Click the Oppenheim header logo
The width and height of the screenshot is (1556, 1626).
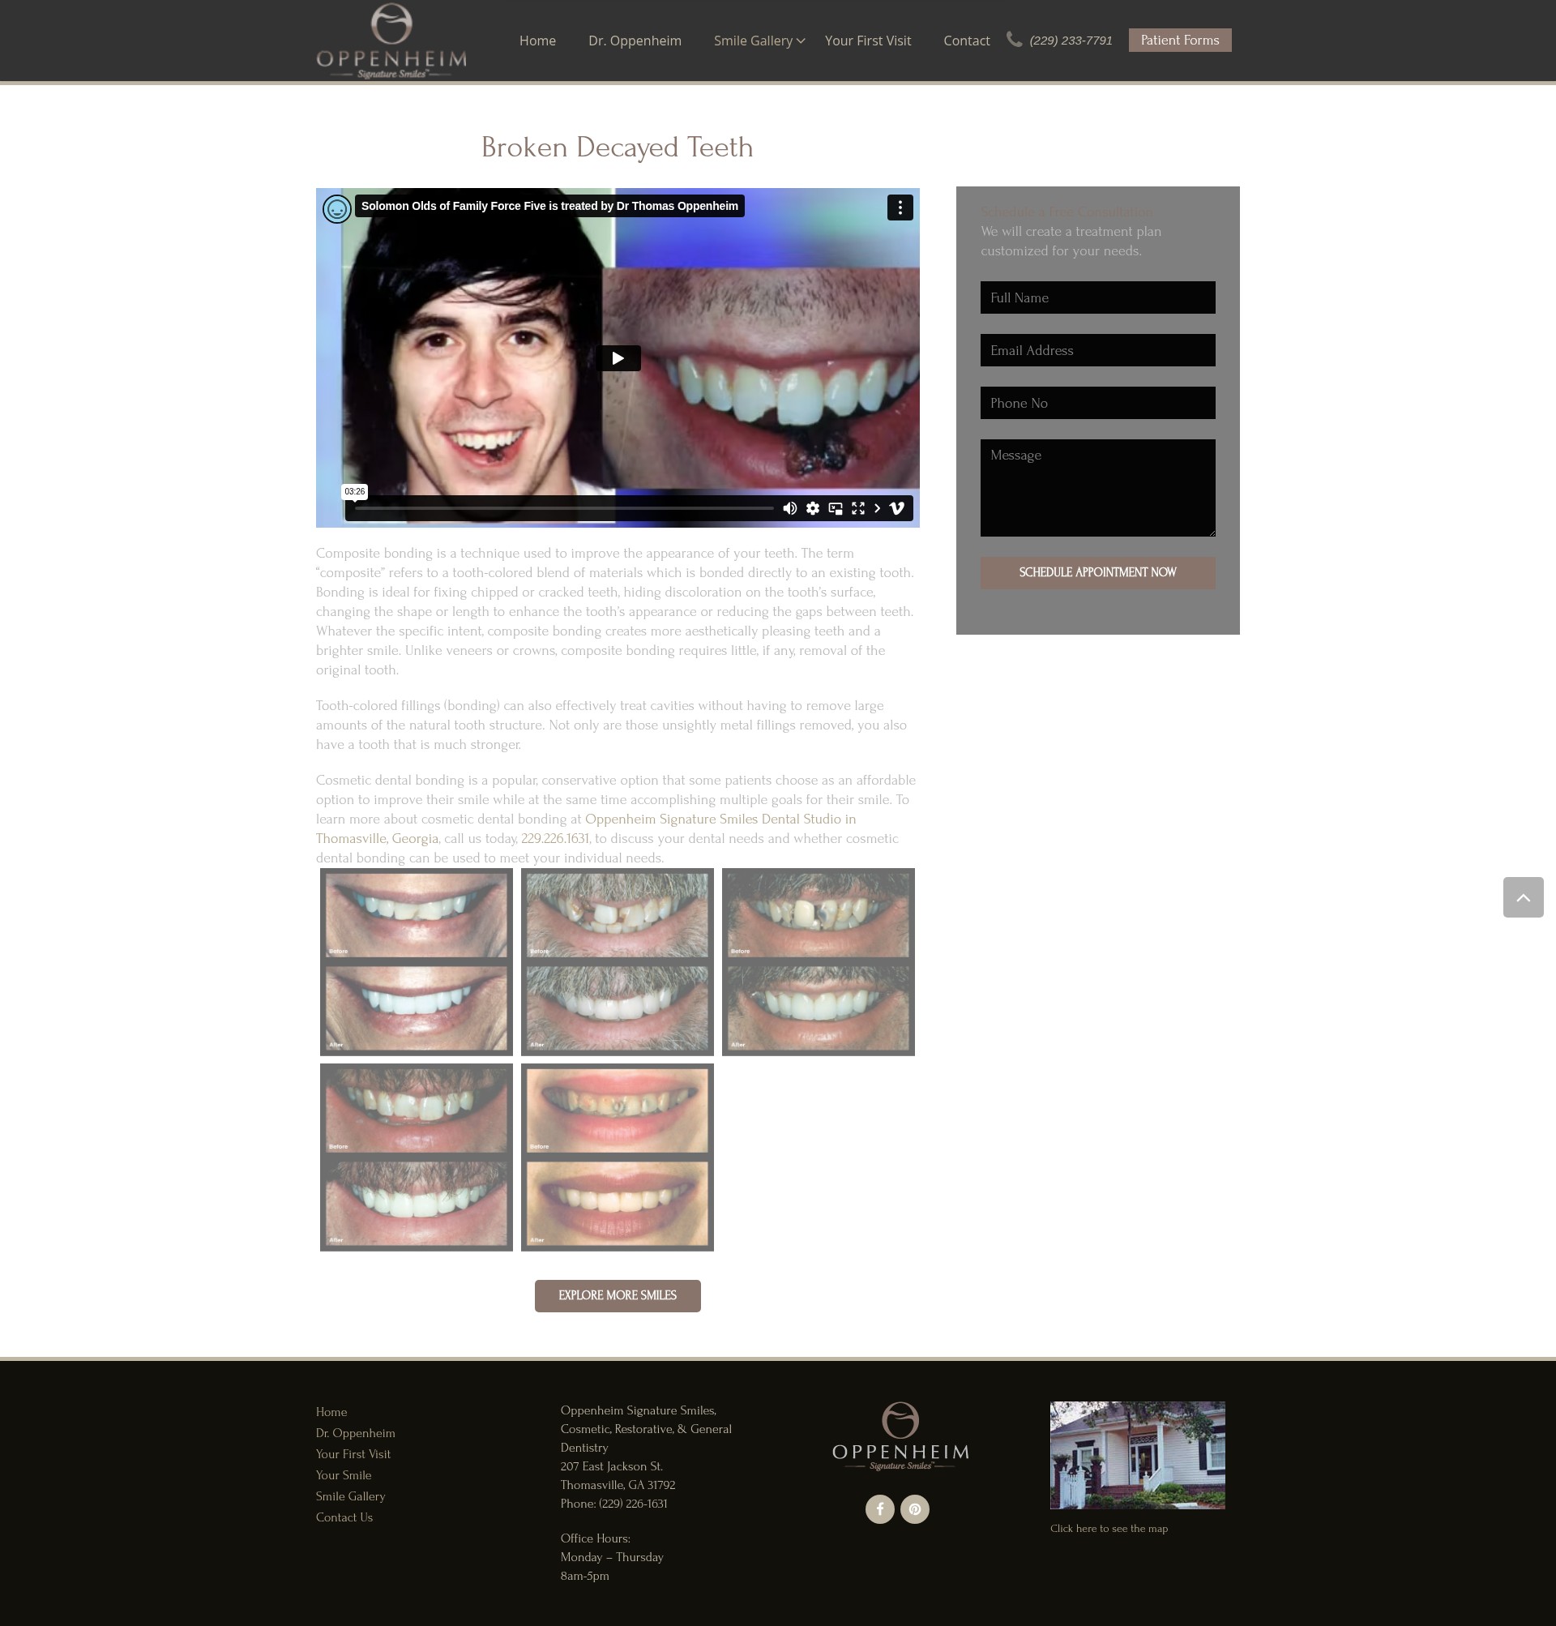tap(391, 41)
